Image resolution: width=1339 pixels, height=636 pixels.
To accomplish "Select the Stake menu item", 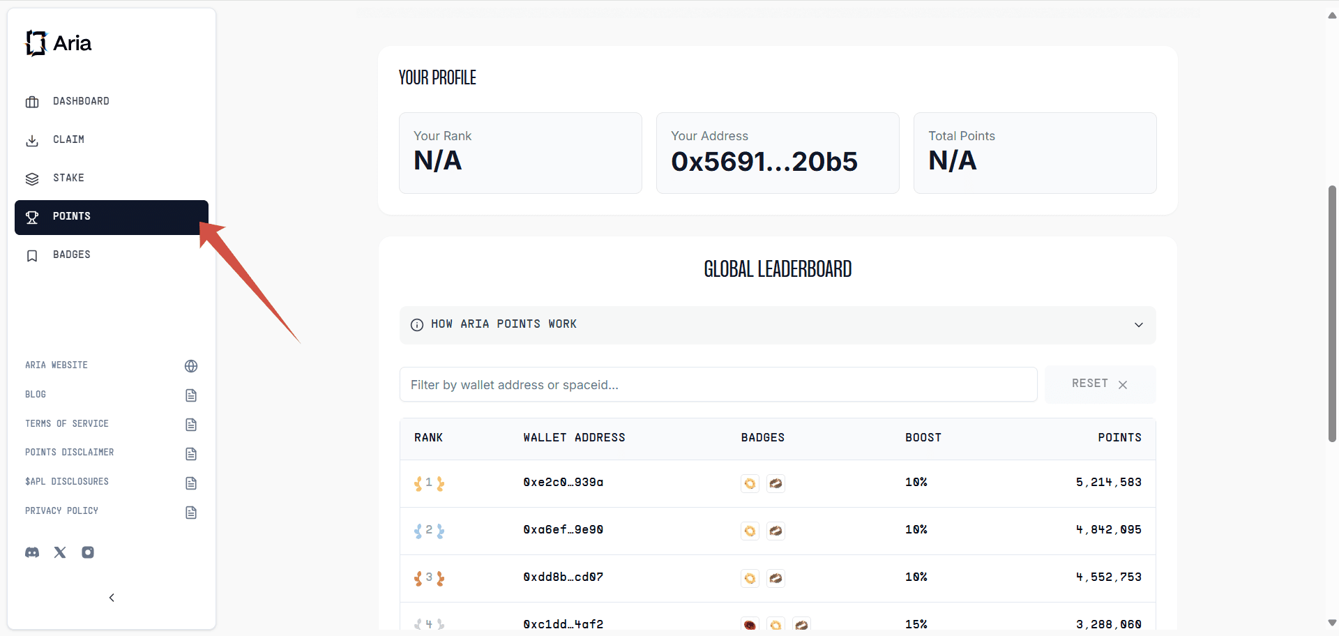I will 68,178.
